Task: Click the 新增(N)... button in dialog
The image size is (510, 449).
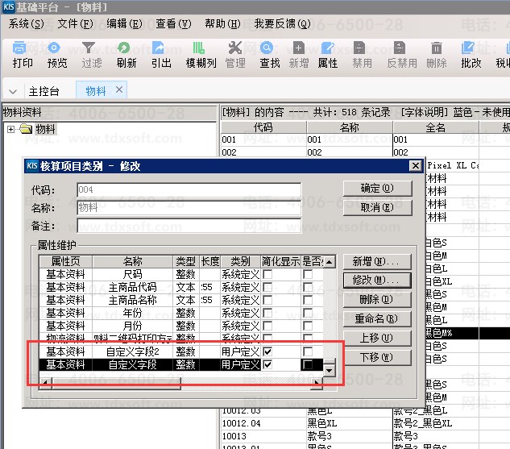Action: [377, 262]
